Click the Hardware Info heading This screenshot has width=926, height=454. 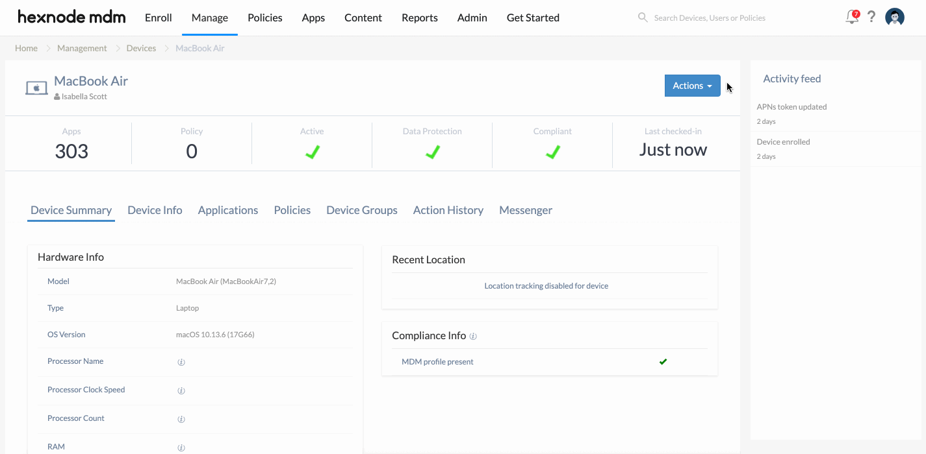pyautogui.click(x=71, y=257)
